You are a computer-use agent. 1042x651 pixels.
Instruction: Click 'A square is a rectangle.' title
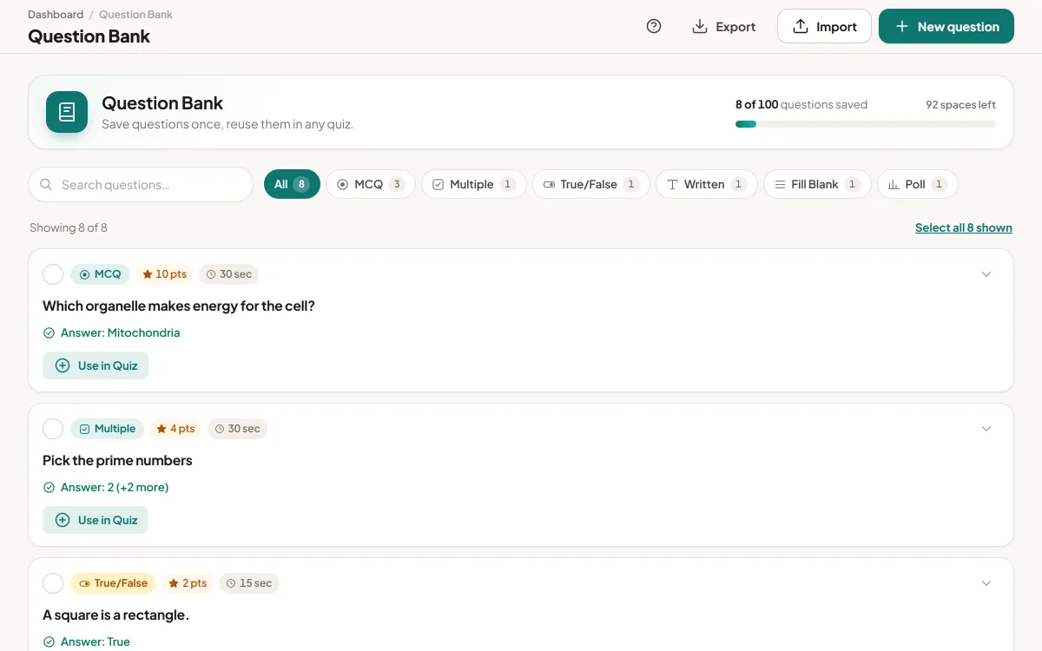[115, 615]
